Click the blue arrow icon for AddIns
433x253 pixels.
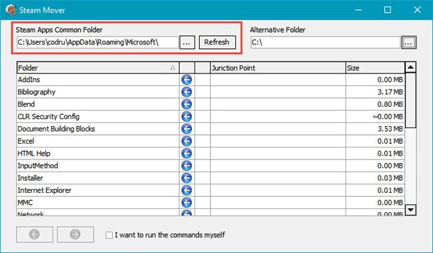186,79
